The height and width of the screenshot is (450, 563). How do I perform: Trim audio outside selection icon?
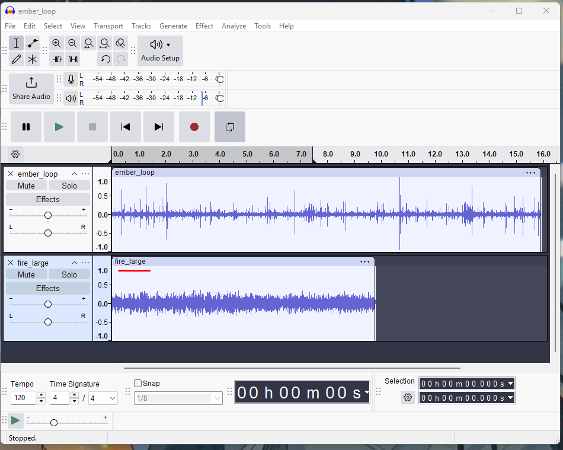click(57, 59)
